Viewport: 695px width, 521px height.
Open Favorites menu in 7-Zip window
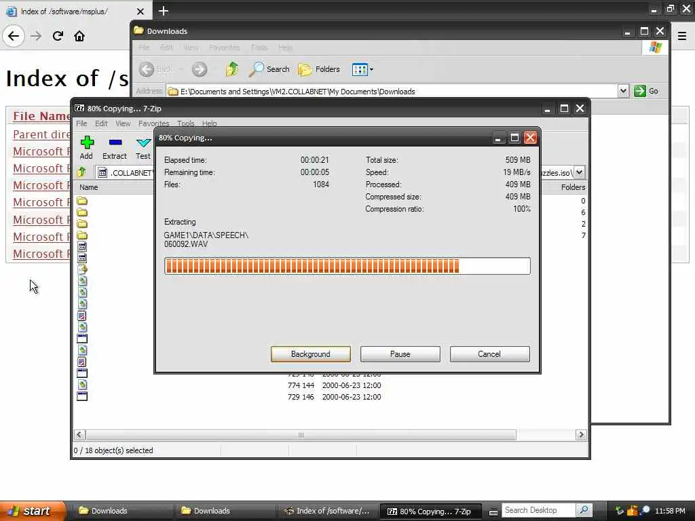153,123
